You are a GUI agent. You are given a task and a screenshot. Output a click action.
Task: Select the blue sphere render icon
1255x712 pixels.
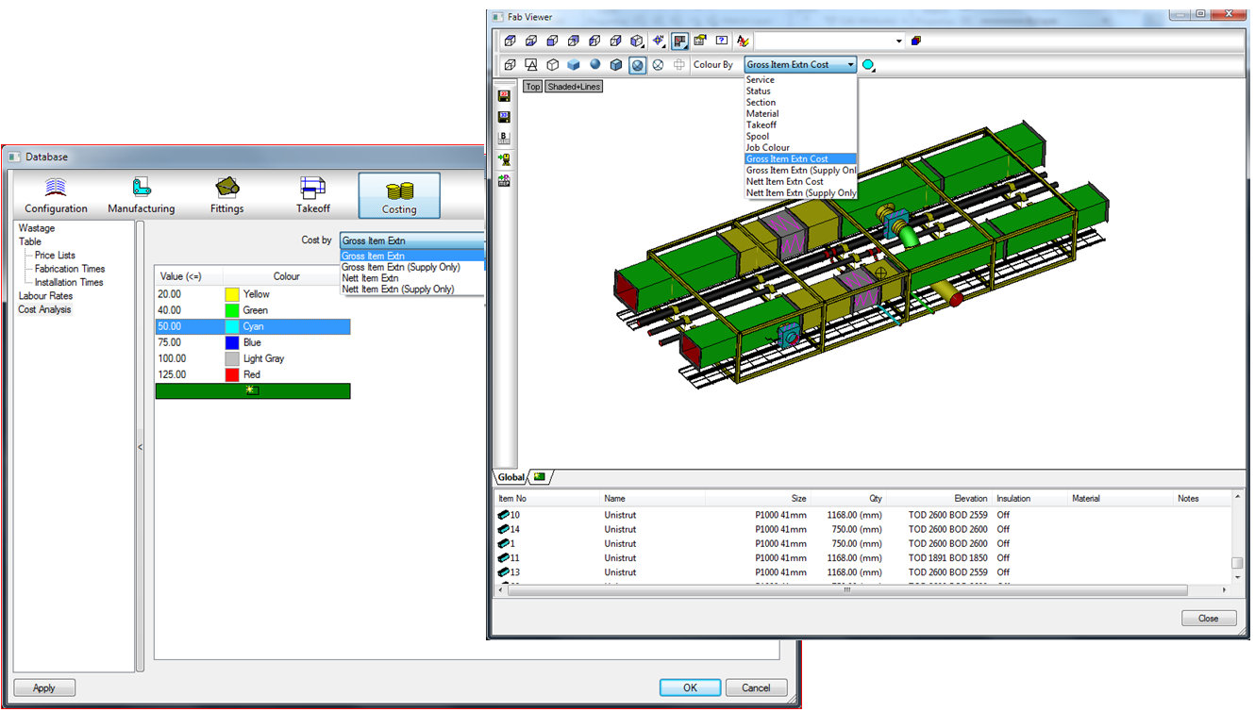(595, 64)
